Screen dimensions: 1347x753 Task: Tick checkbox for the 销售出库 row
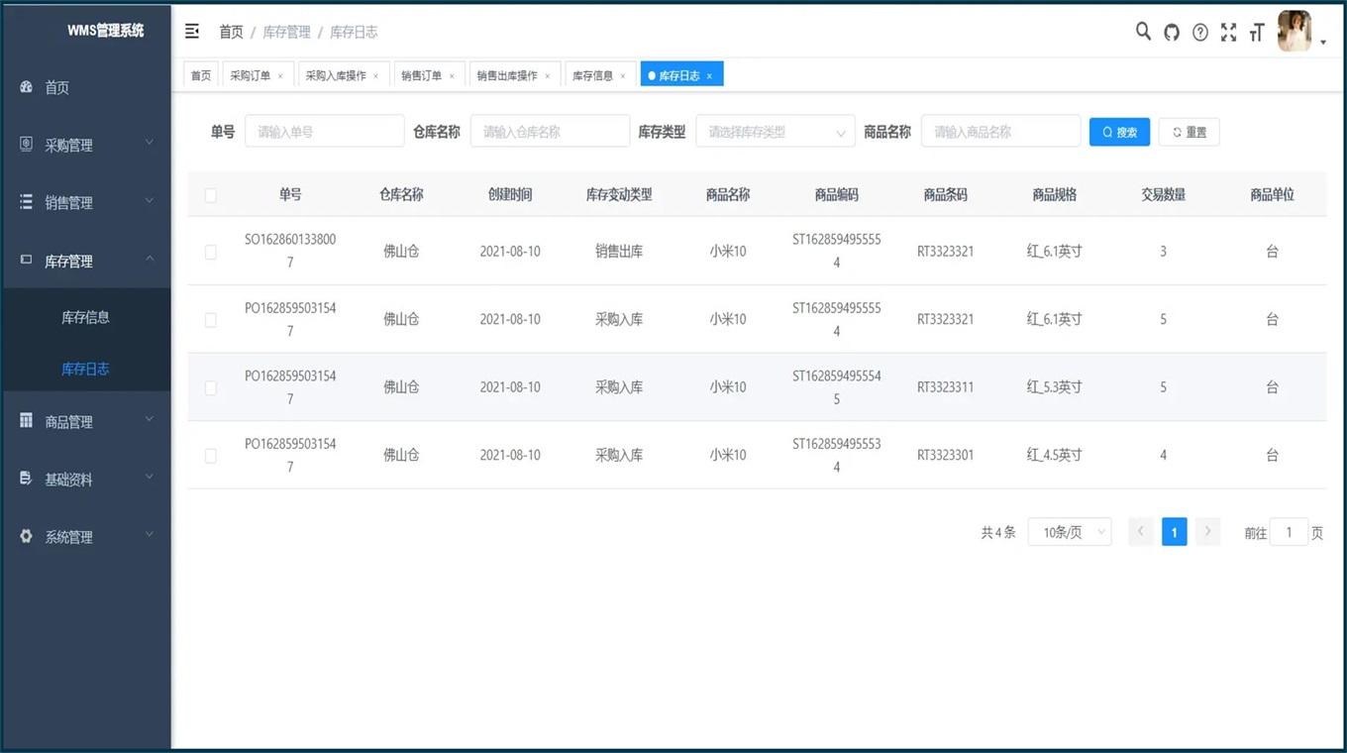[210, 252]
